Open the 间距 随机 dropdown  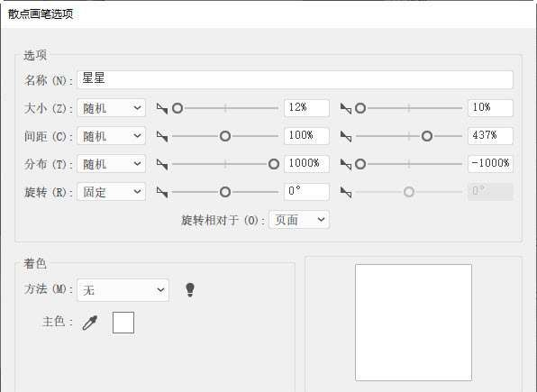click(112, 136)
